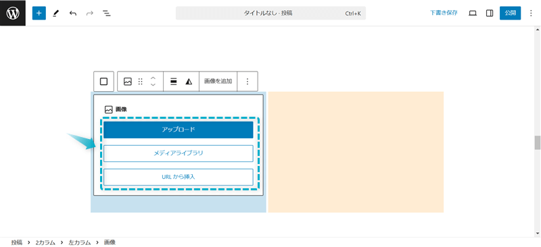Viewport: 541px width, 247px height.
Task: Select 2カラム in the breadcrumb
Action: coord(45,242)
